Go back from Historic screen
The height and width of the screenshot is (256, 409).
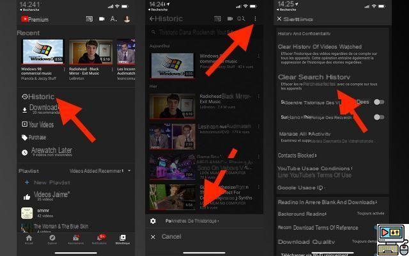(x=152, y=19)
